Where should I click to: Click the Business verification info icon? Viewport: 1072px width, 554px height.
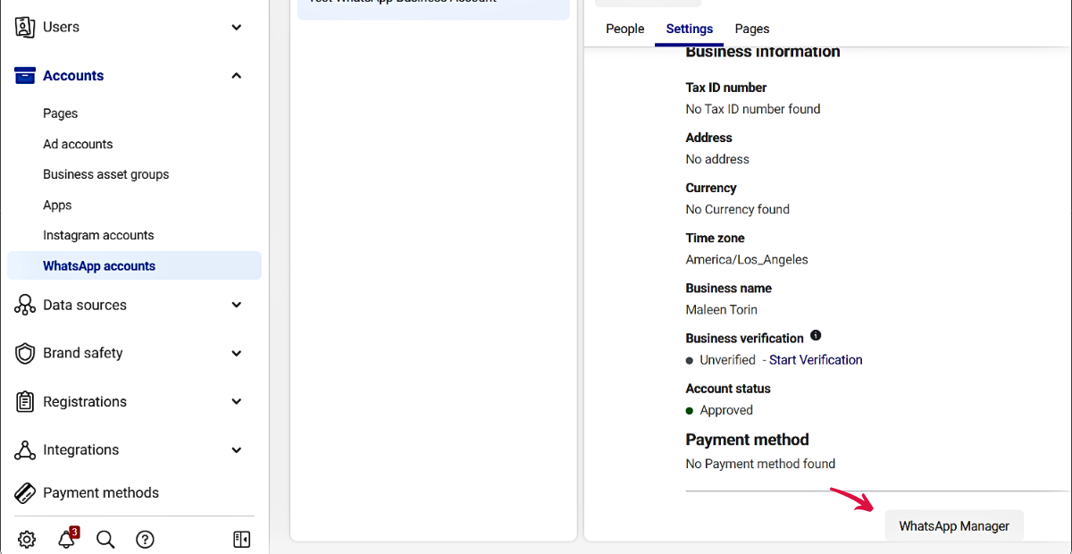point(816,336)
